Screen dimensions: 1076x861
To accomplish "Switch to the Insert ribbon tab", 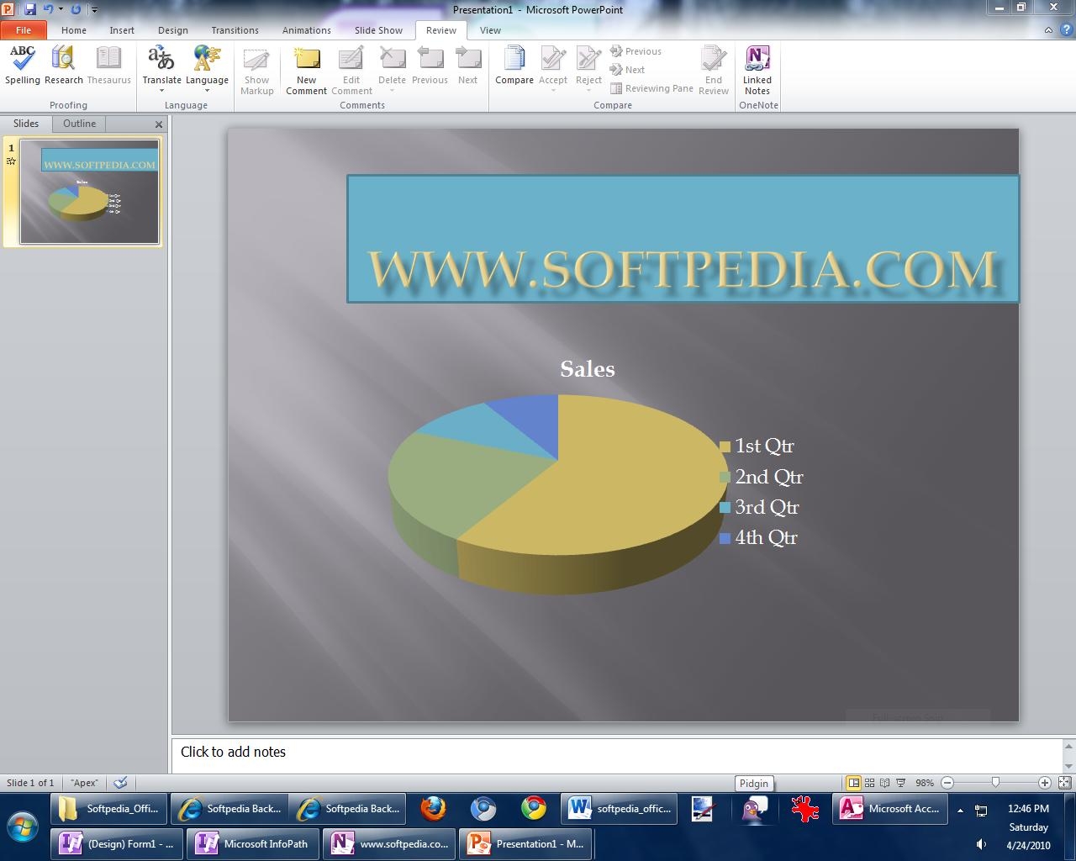I will 122,29.
